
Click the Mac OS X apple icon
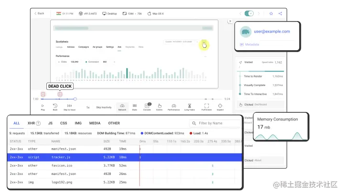149,13
